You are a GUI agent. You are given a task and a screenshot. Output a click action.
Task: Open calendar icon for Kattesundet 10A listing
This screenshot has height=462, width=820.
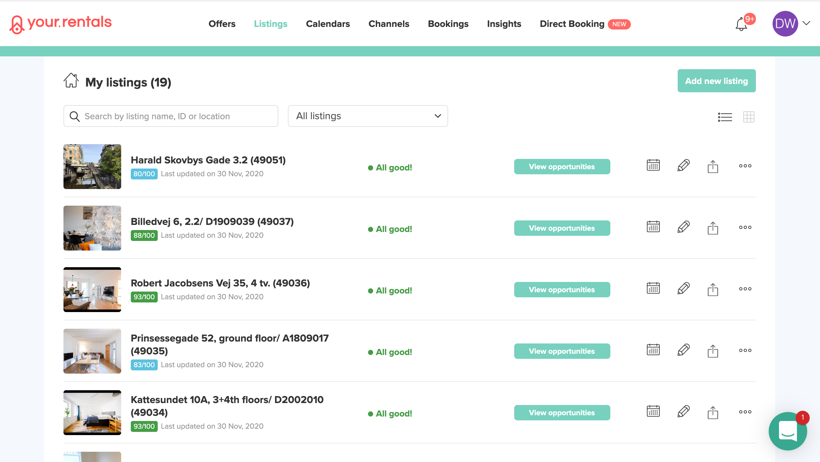653,411
